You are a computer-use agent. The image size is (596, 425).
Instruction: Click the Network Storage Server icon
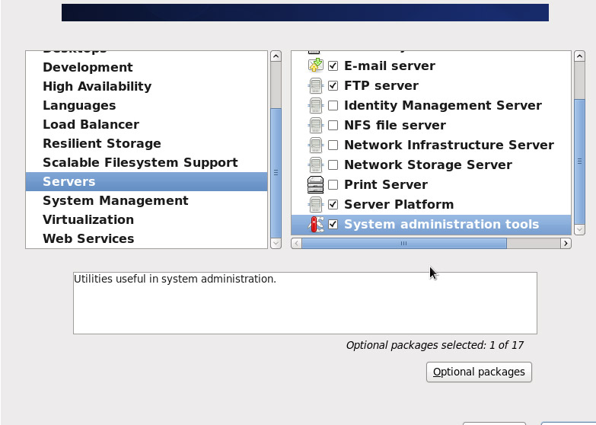(315, 165)
